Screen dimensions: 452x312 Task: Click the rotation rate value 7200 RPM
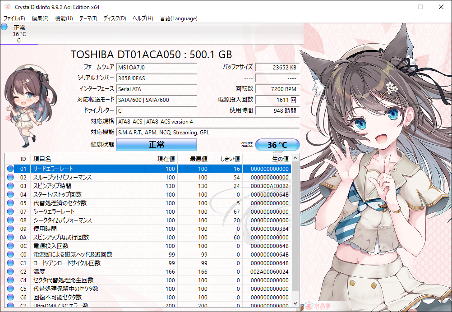pyautogui.click(x=277, y=89)
